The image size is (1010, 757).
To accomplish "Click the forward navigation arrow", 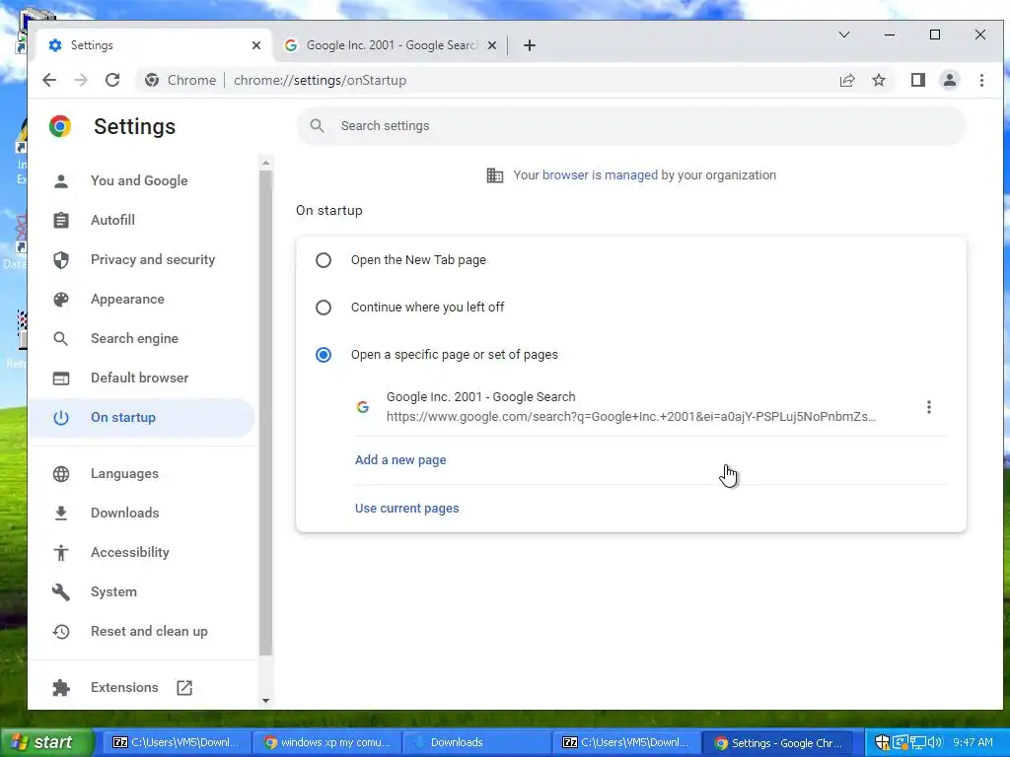I will click(81, 81).
